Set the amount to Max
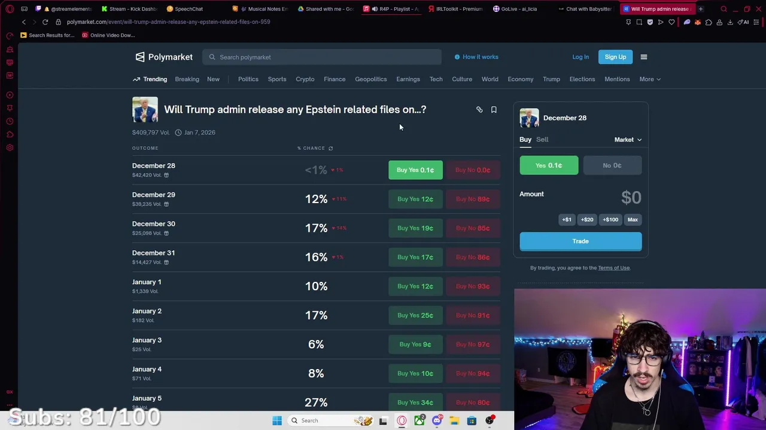The width and height of the screenshot is (766, 430). pos(633,220)
